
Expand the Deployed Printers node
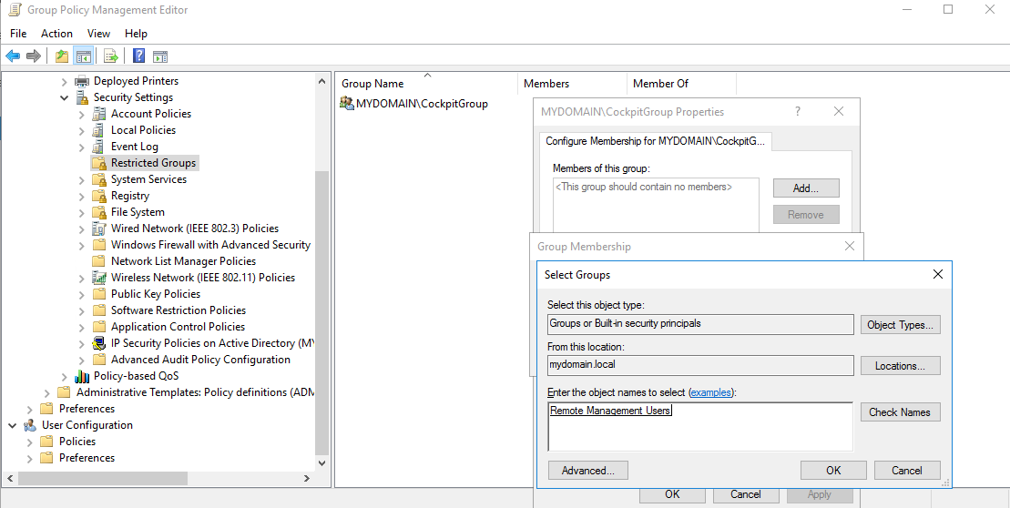[64, 82]
